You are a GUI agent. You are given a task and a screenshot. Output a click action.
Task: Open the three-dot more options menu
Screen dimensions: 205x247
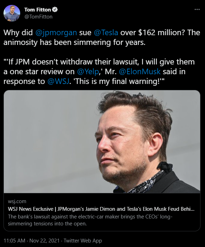tap(197, 10)
